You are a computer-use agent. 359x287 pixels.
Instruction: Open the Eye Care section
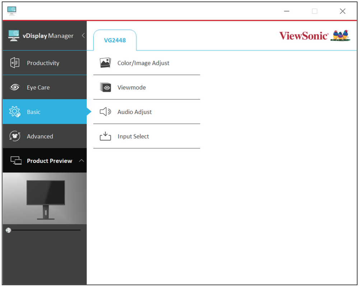point(45,87)
